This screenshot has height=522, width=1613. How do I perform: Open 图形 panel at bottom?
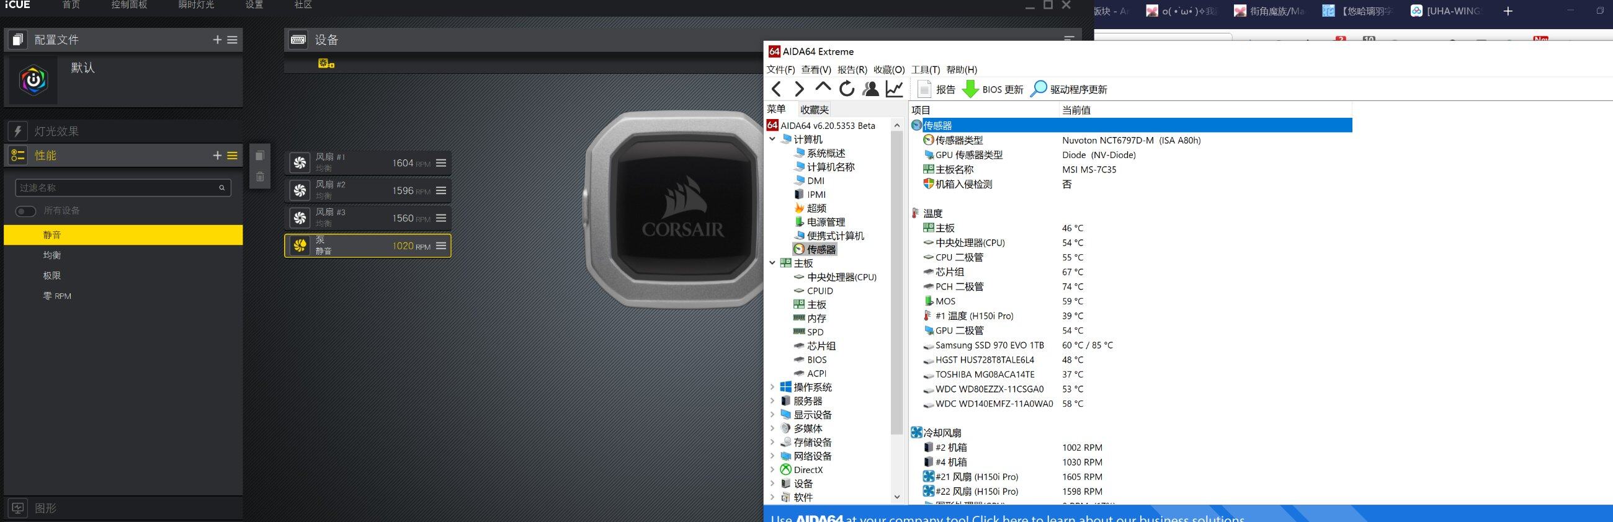pos(123,508)
